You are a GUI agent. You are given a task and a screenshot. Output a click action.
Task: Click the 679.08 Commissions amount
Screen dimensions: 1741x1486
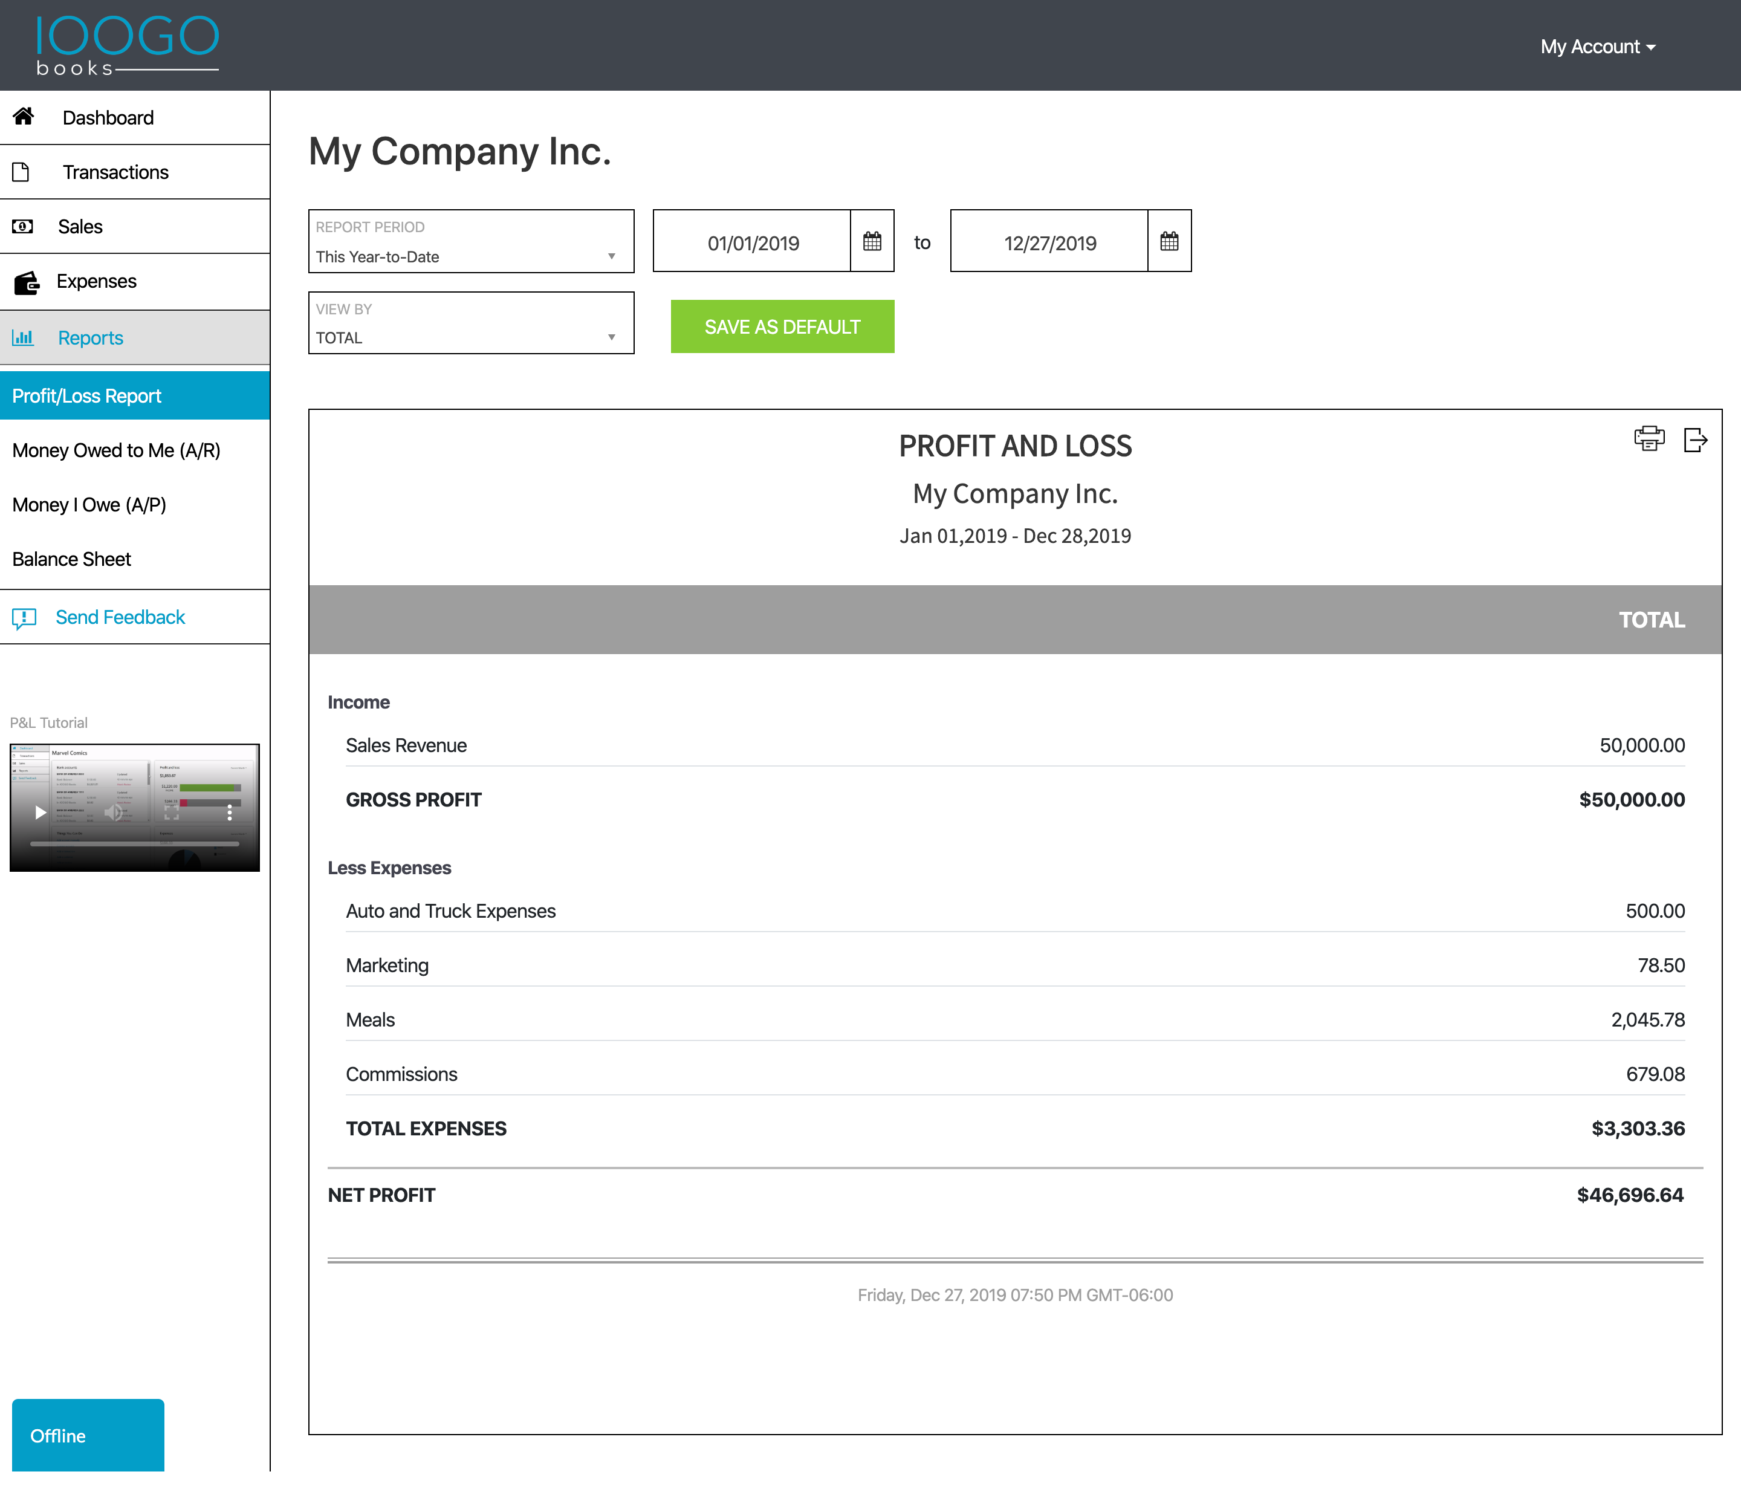pos(1655,1074)
